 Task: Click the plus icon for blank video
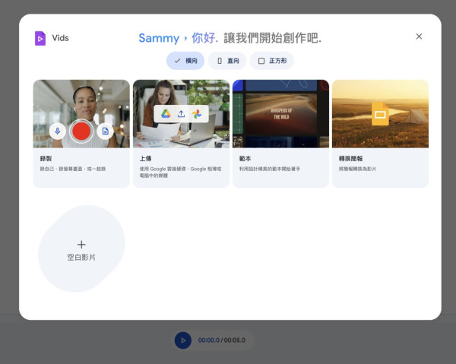click(x=81, y=245)
